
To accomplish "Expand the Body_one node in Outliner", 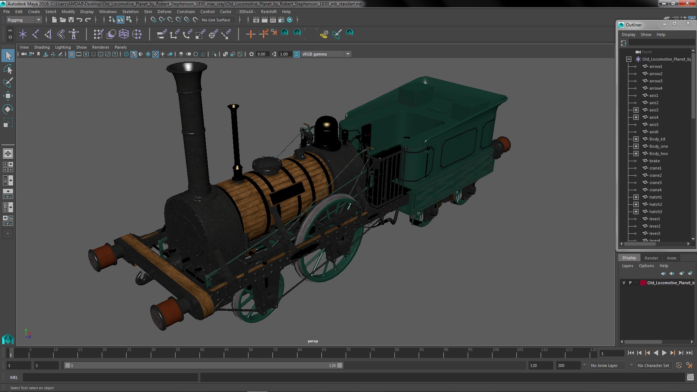I will (x=636, y=146).
